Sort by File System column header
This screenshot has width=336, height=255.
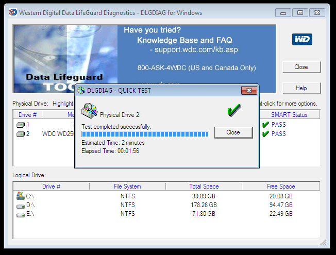click(x=127, y=186)
